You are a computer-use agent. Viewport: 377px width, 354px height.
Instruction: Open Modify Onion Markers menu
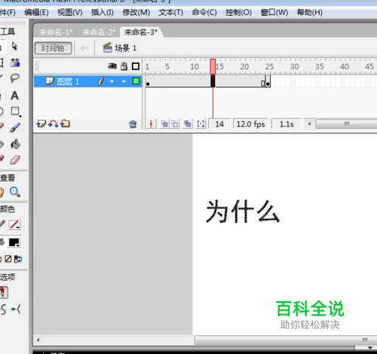point(201,124)
